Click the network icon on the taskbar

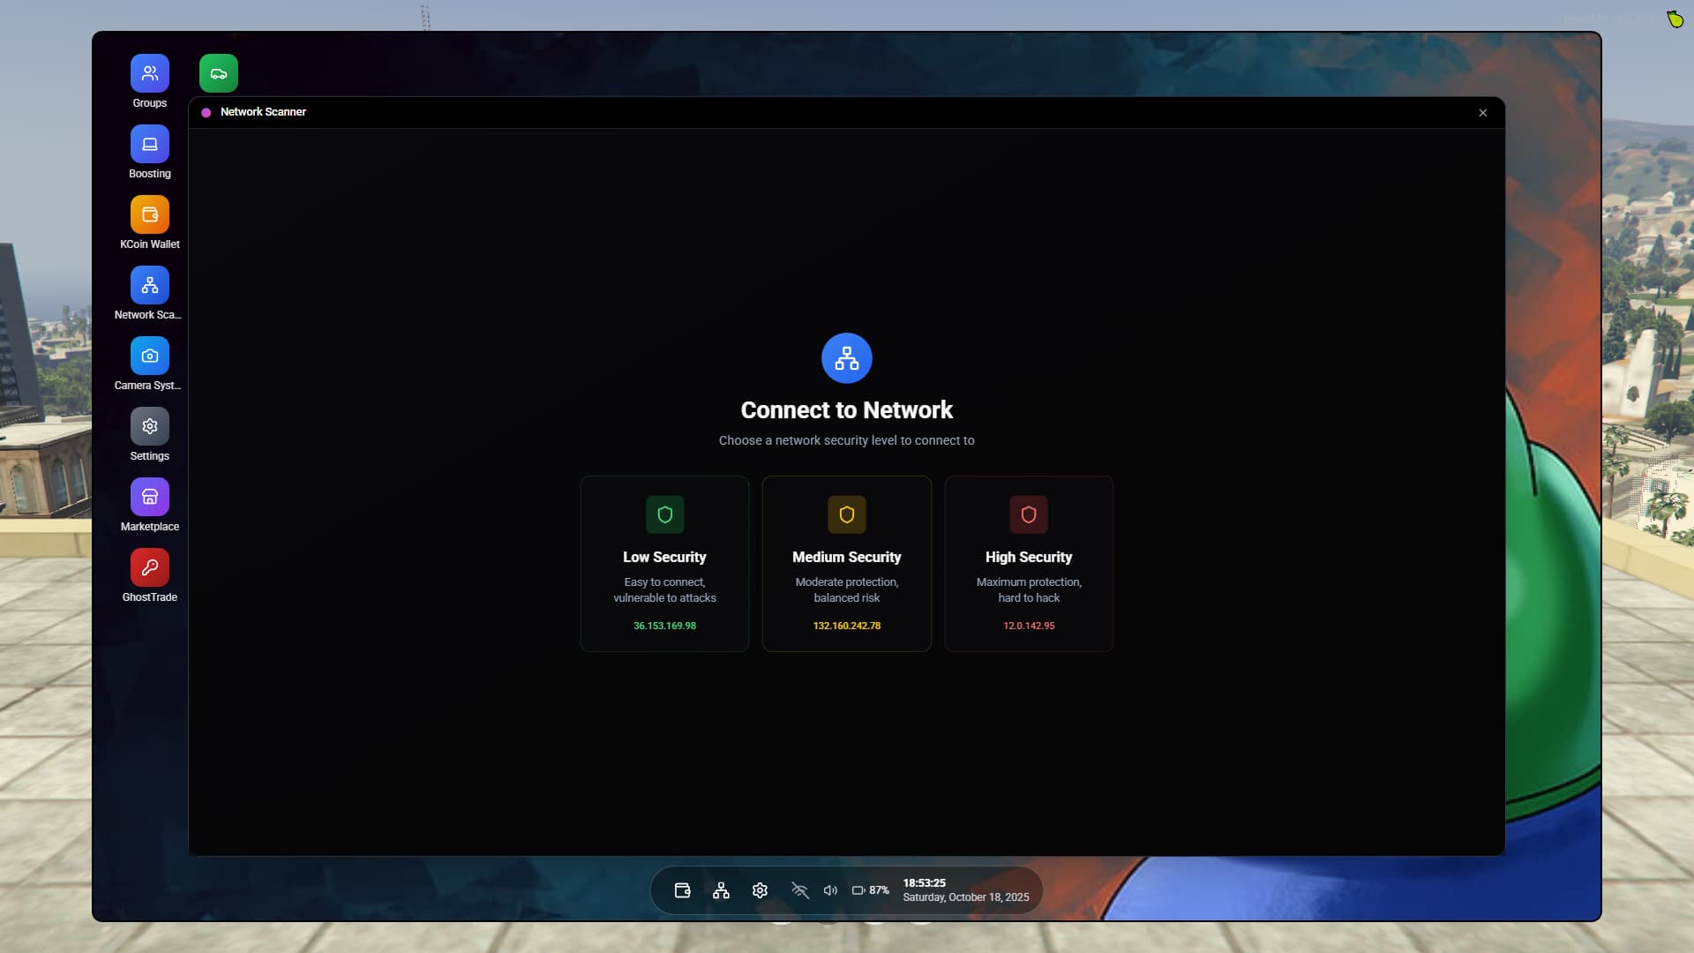(721, 890)
